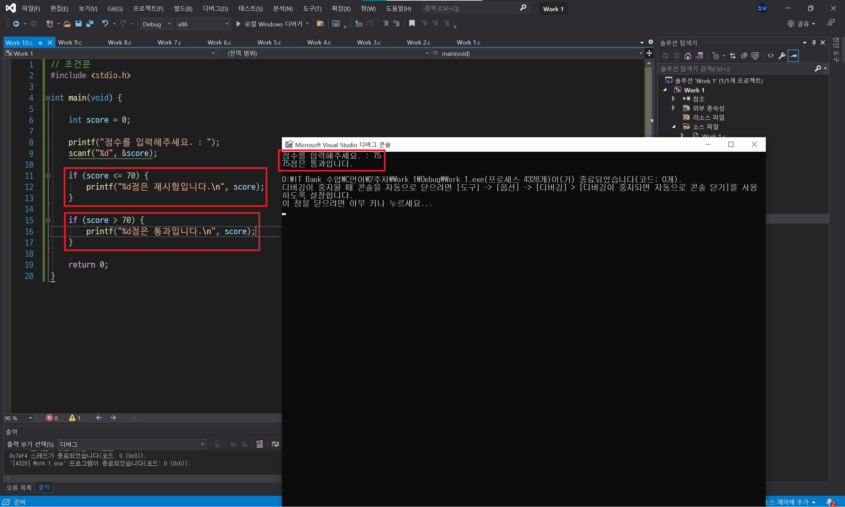Toggle pin on the Work 10.c tab
The image size is (845, 507).
(x=40, y=43)
